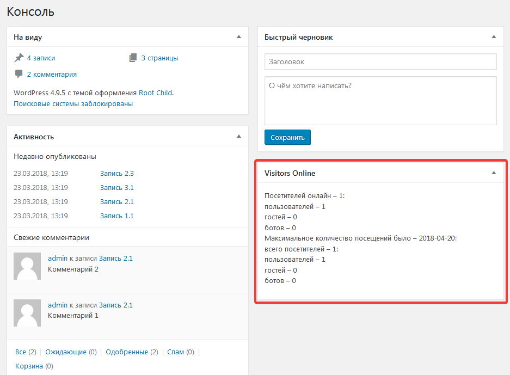This screenshot has width=510, height=375.
Task: Open the Root Child theme link
Action: 155,93
